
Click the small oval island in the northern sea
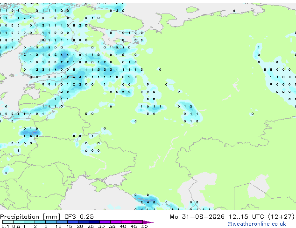click(x=192, y=9)
